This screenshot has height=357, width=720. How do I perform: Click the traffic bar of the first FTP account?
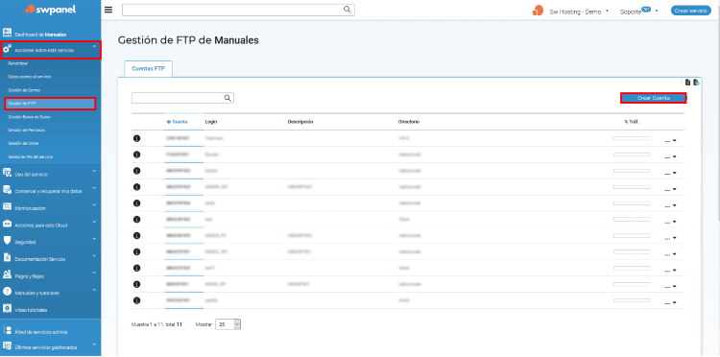pos(632,138)
